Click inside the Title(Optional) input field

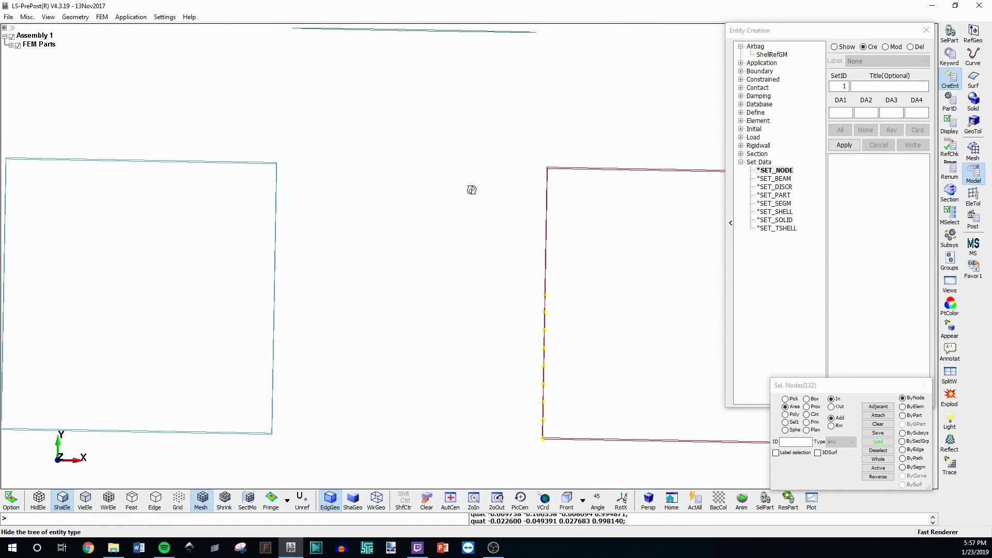890,86
